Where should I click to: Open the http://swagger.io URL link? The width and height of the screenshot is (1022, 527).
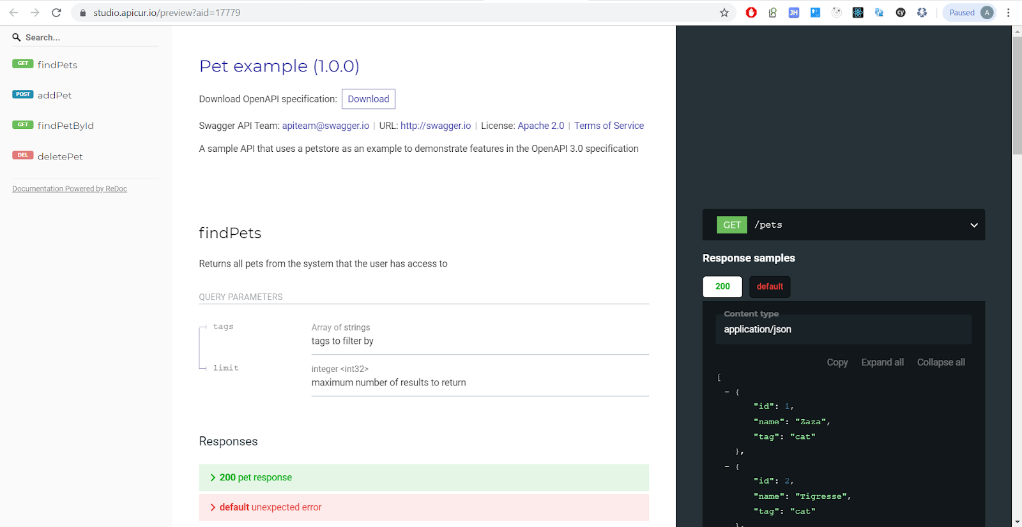coord(436,126)
